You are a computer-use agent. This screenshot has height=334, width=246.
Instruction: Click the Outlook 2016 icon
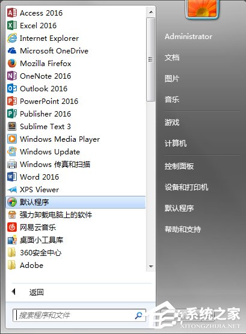tap(12, 88)
